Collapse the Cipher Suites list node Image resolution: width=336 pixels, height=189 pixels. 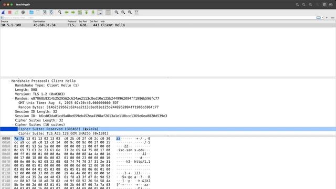pos(13,125)
